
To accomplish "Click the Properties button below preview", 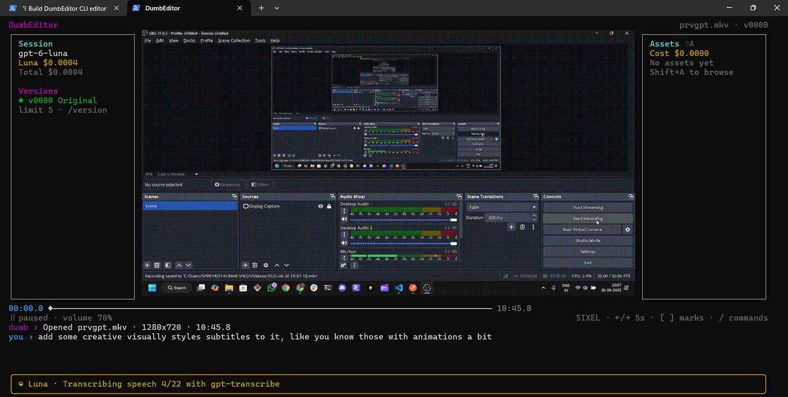I will [228, 185].
